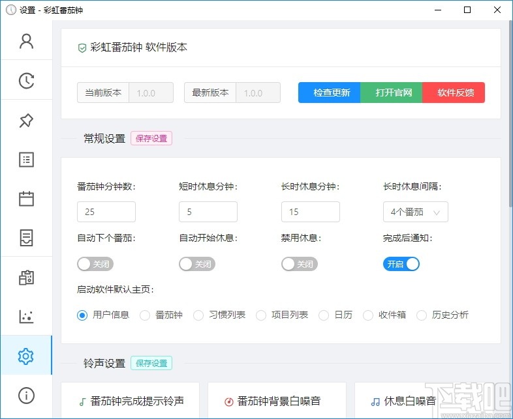Click the green shield version icon
The width and height of the screenshot is (513, 419).
82,48
